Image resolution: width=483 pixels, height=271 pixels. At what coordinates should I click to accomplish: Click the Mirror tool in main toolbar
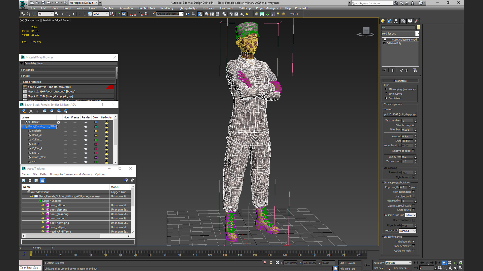click(188, 14)
